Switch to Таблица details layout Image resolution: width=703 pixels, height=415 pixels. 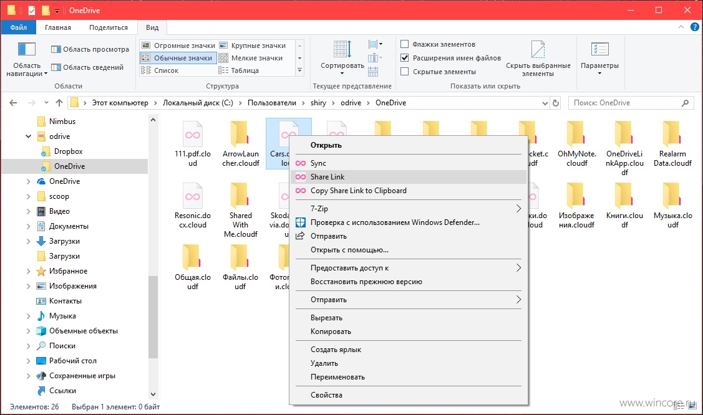(x=239, y=70)
